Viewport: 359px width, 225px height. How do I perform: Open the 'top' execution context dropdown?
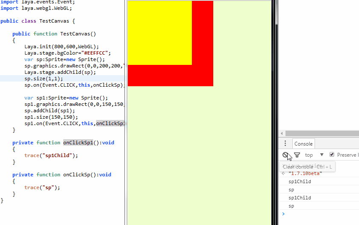tap(314, 155)
